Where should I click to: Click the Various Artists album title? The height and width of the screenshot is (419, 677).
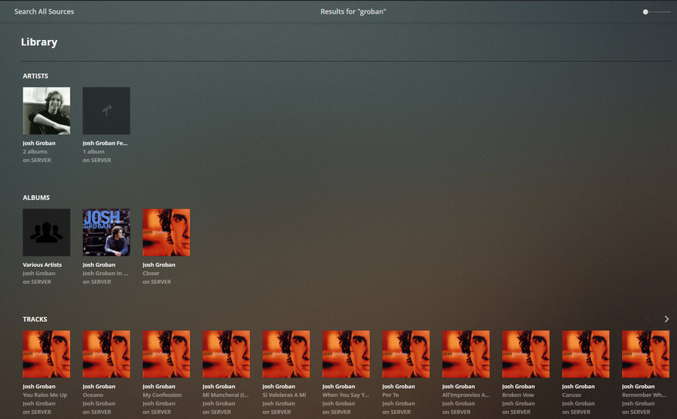coord(42,265)
